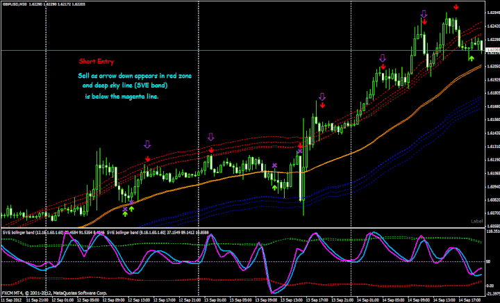Select the hollow purple arrow above 12 Sep 13:00 candles

point(147,144)
